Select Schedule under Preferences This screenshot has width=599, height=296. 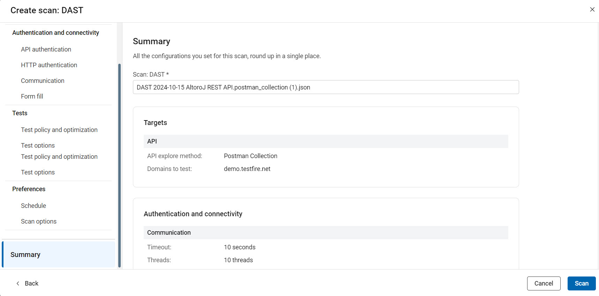[x=33, y=206]
